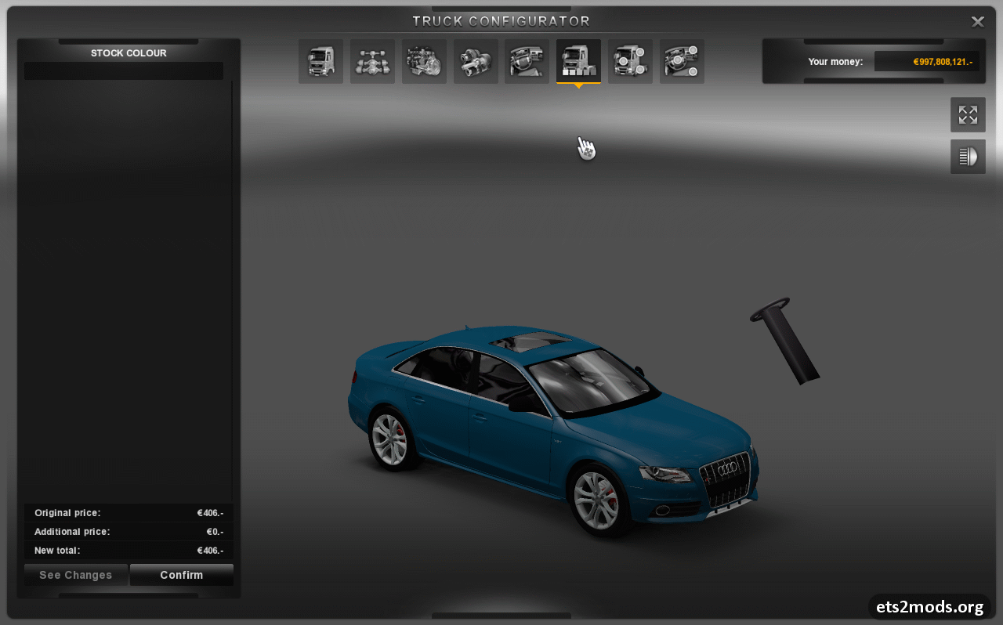The width and height of the screenshot is (1003, 625).
Task: Click the See Changes button
Action: [x=75, y=575]
